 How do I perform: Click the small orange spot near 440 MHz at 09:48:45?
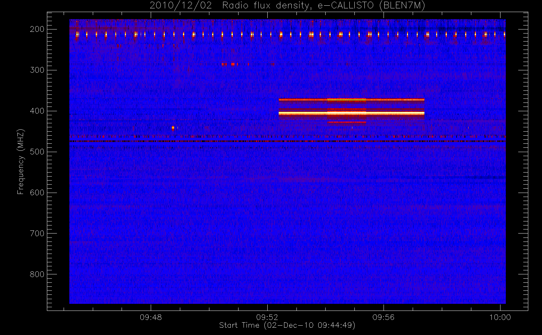pyautogui.click(x=173, y=128)
